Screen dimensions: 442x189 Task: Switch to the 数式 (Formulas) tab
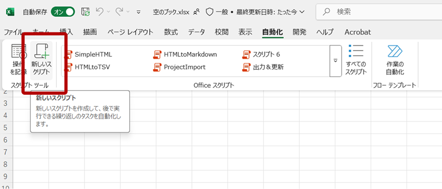(170, 32)
